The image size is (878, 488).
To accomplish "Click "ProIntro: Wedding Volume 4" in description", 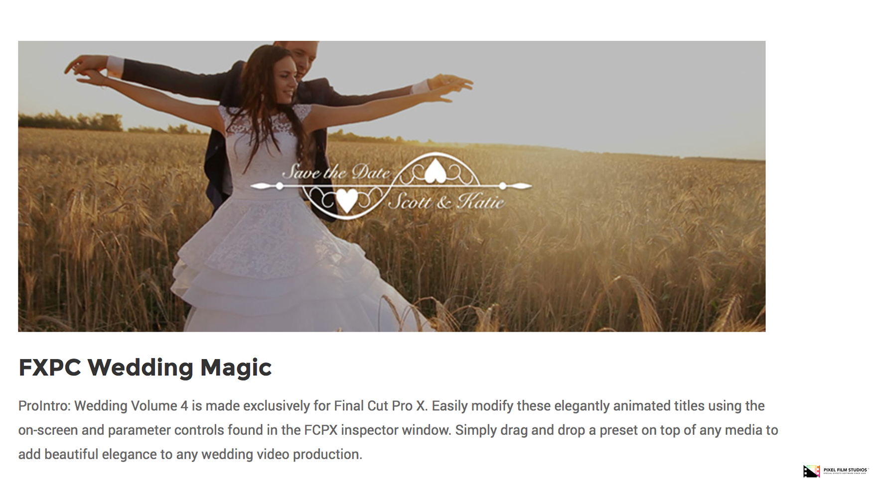I will click(x=103, y=406).
